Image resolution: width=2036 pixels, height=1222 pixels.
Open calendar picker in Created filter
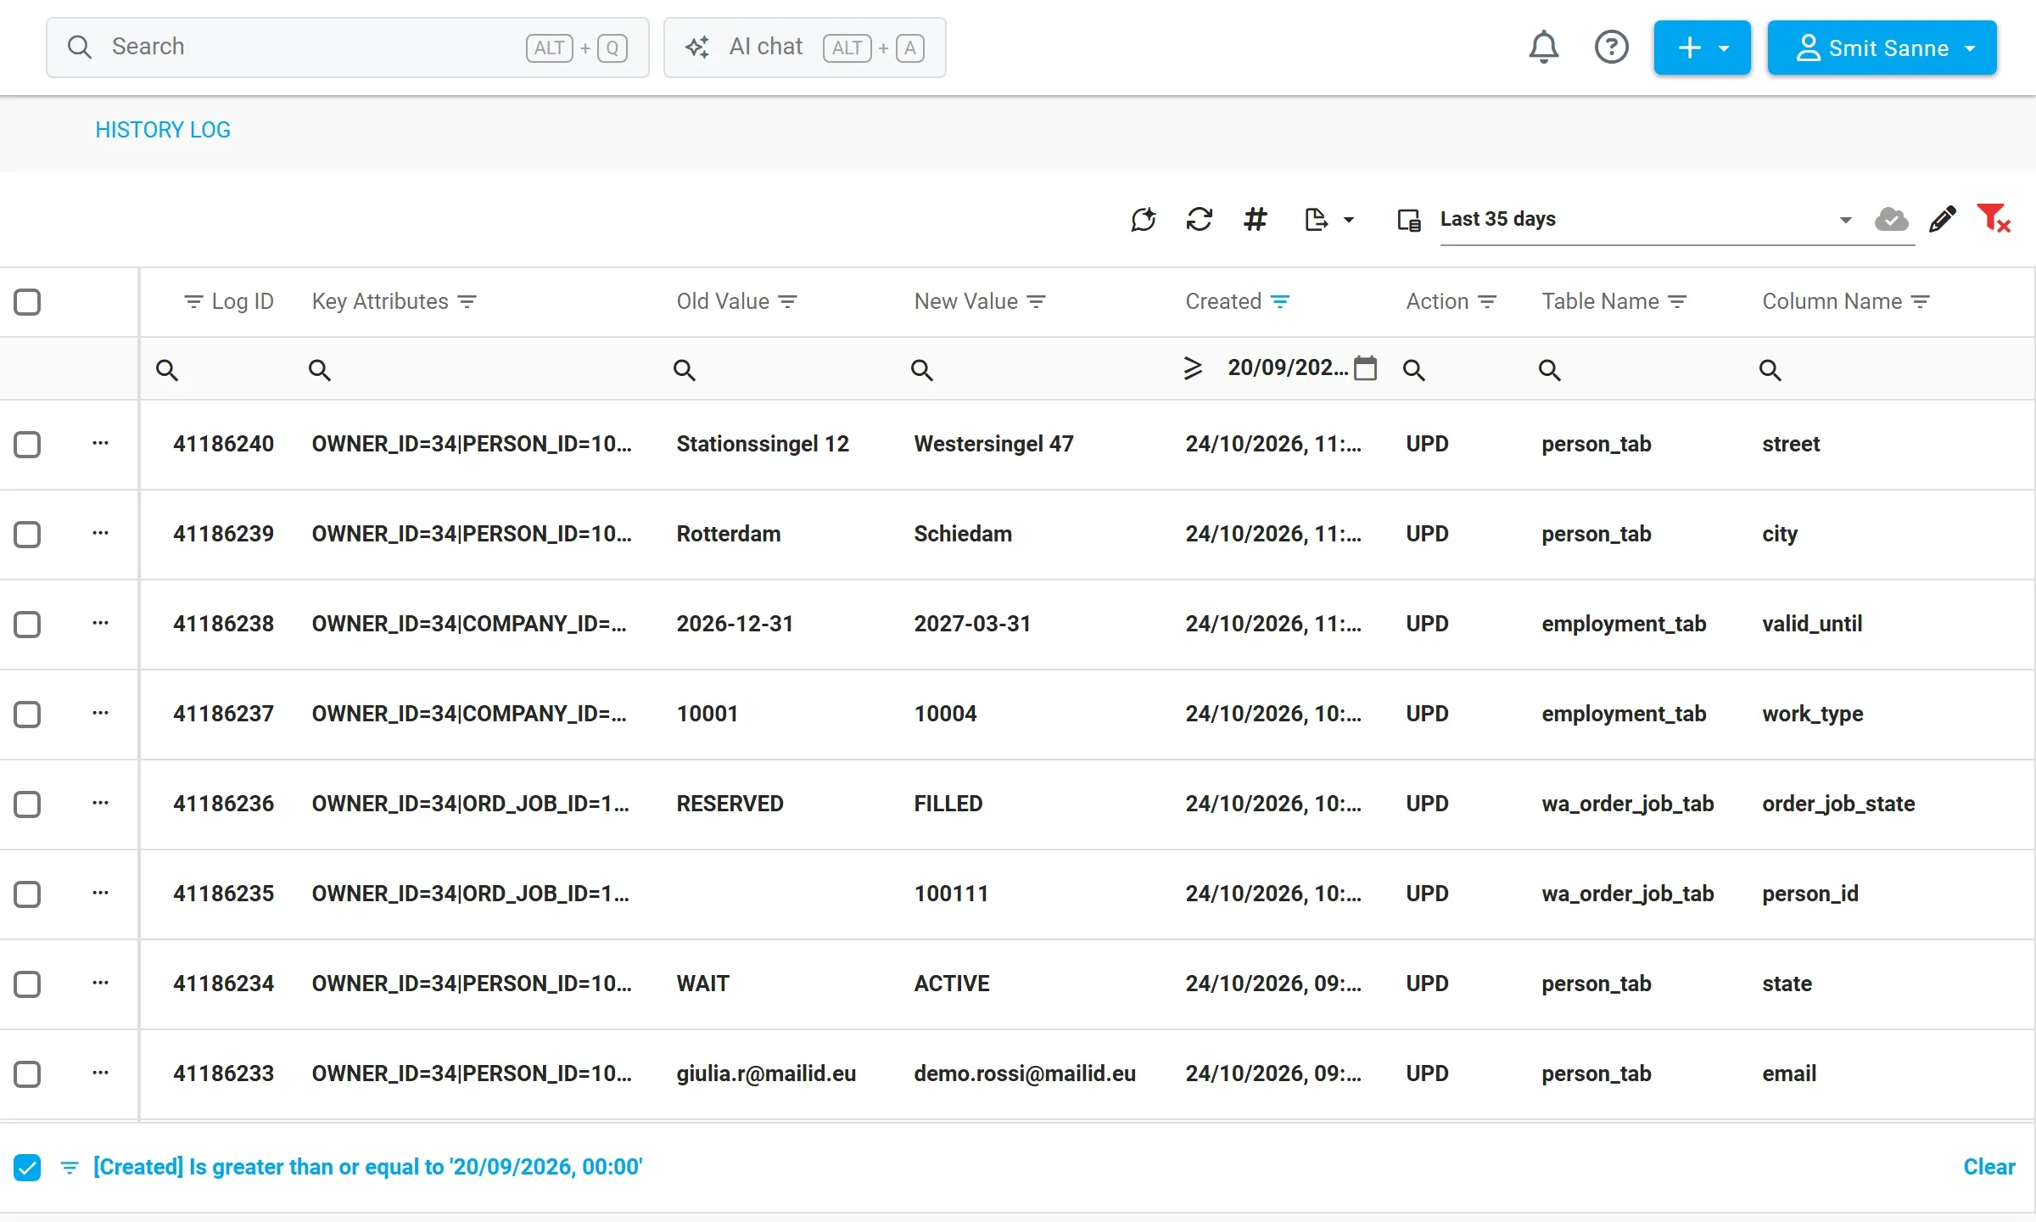pyautogui.click(x=1365, y=368)
